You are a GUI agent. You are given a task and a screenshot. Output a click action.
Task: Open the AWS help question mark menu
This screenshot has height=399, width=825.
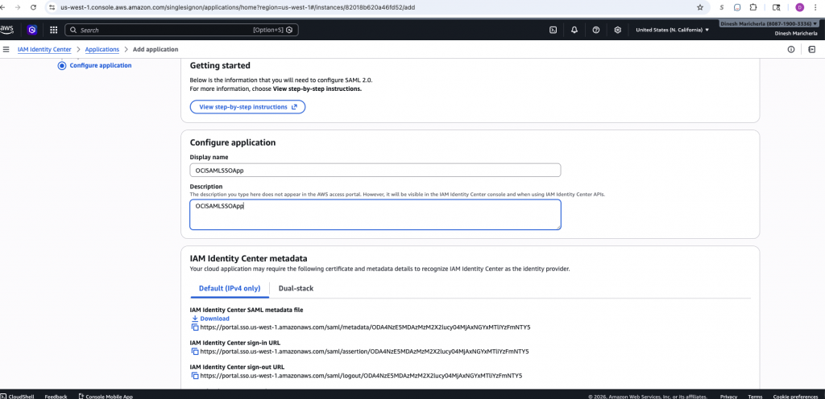coord(596,30)
